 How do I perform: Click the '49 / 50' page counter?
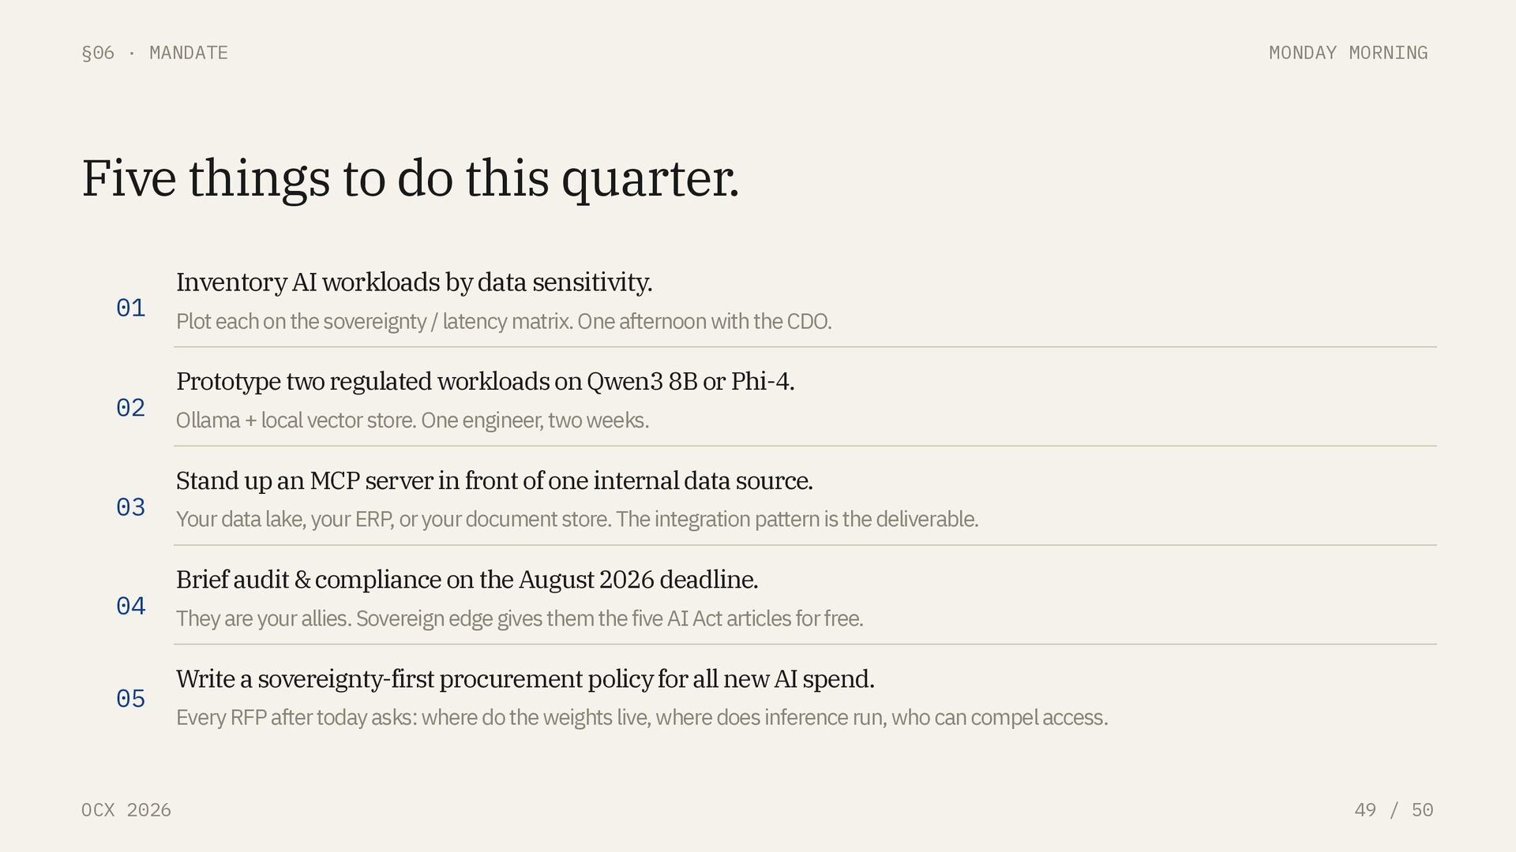pyautogui.click(x=1394, y=810)
